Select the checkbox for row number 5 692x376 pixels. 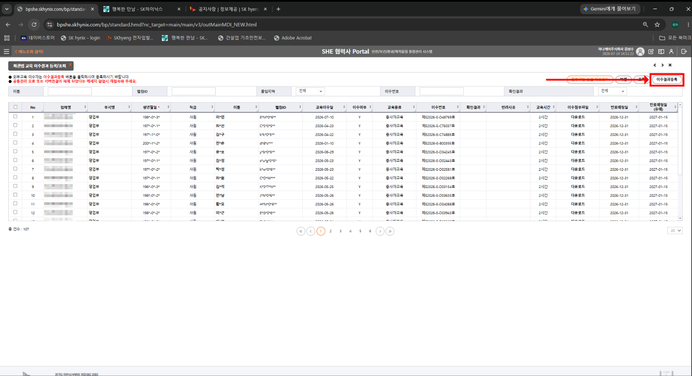(16, 151)
